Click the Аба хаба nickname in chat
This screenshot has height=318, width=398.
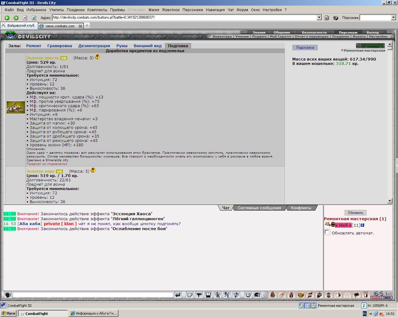(x=30, y=224)
